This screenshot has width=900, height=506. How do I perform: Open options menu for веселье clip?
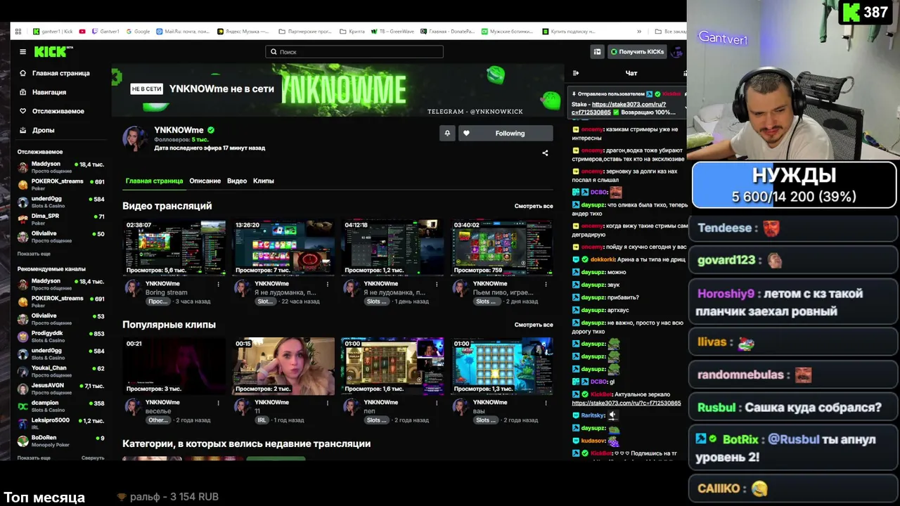point(218,403)
